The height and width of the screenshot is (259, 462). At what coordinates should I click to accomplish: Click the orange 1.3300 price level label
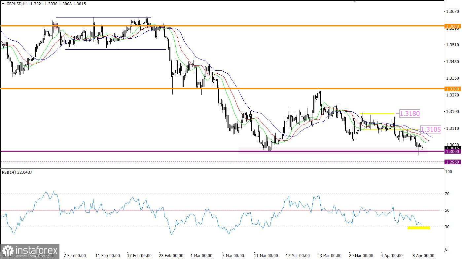coord(452,89)
